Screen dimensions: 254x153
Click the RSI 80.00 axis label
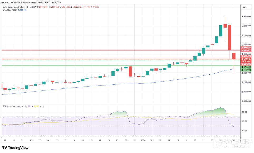coord(244,112)
